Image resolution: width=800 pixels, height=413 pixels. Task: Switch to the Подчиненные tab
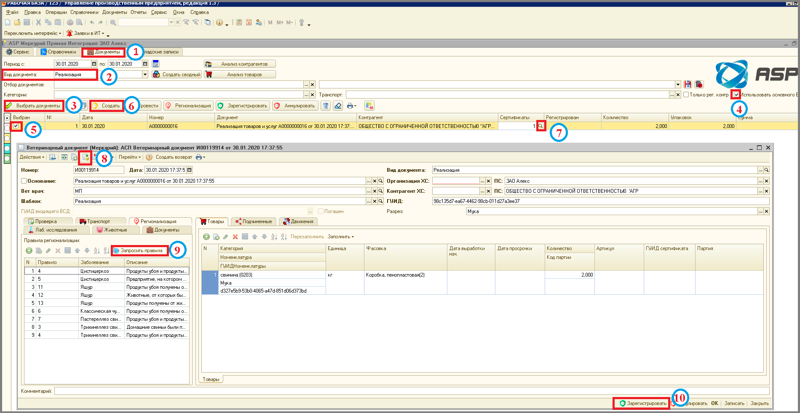pyautogui.click(x=254, y=221)
